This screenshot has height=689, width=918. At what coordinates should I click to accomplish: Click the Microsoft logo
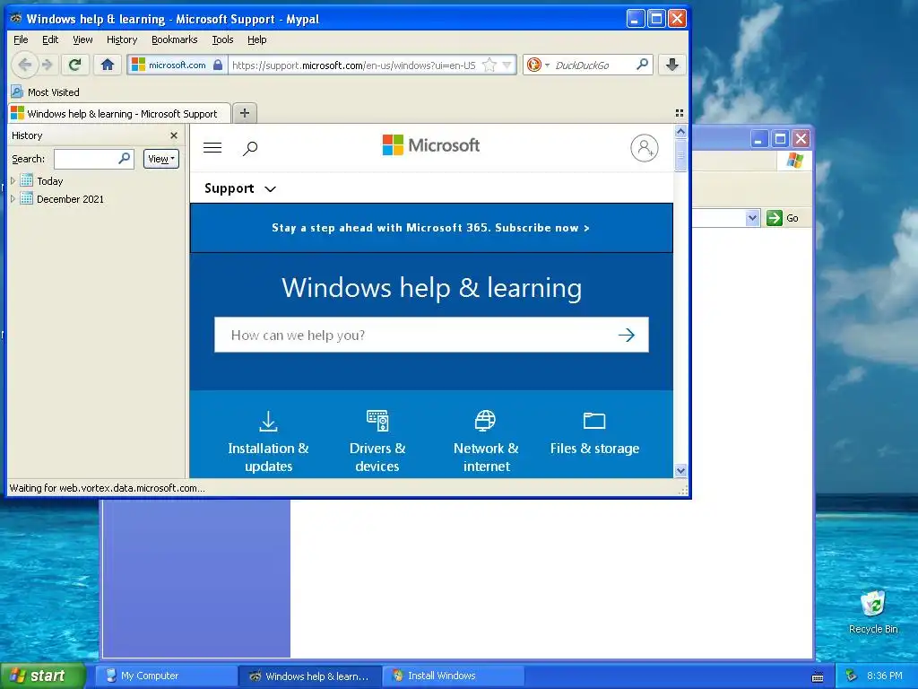click(x=431, y=144)
